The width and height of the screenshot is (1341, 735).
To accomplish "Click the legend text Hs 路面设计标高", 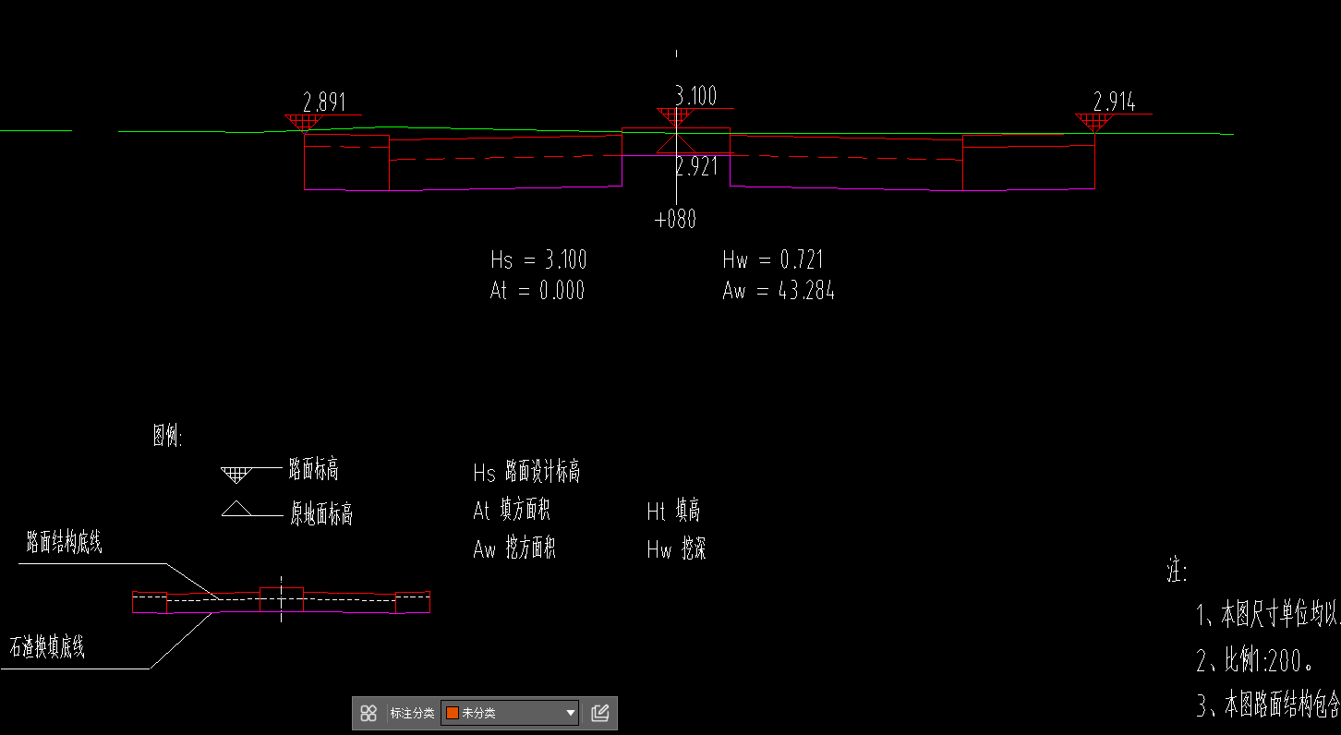I will point(526,473).
